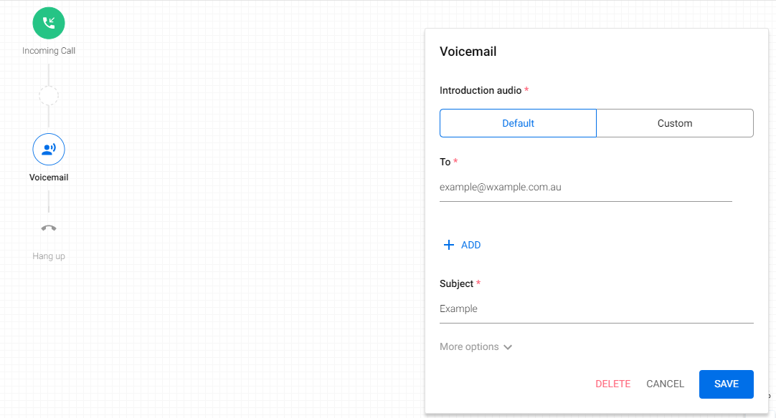Click the Incoming Call text label
Image resolution: width=776 pixels, height=418 pixels.
pyautogui.click(x=49, y=51)
